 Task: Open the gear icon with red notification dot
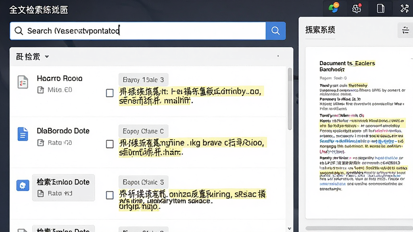[x=357, y=8]
